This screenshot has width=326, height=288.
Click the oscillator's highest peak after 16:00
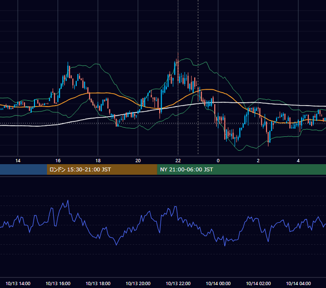(68, 201)
